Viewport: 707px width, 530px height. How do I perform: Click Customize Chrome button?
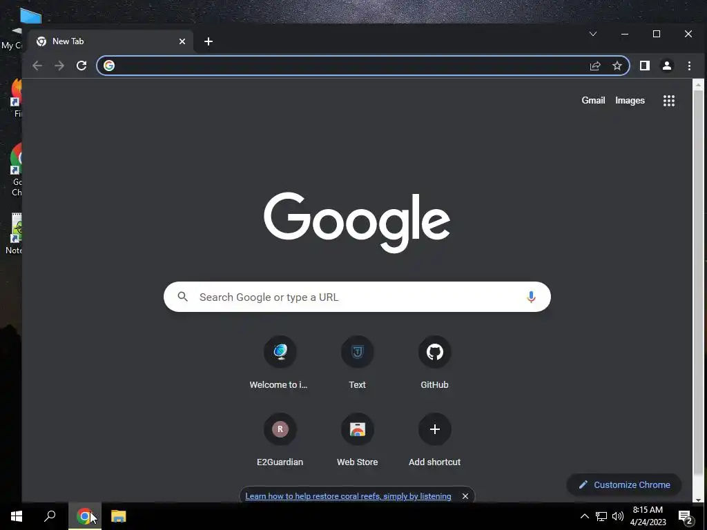[624, 485]
